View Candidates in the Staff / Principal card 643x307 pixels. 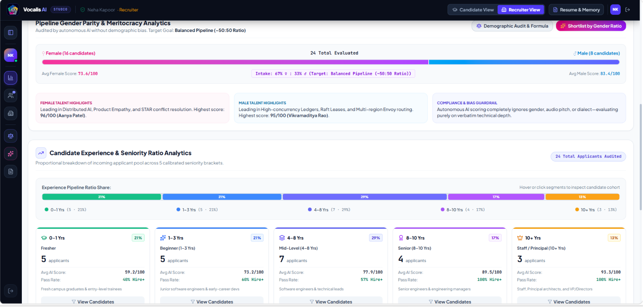569,302
